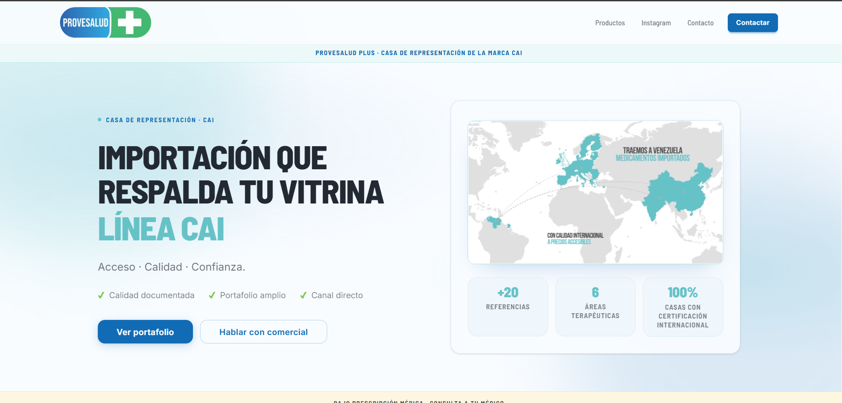
Task: Click the text "Canal directo"
Action: (x=337, y=295)
